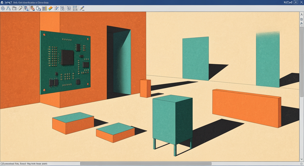304x166 pixels.
Task: Click the large black chip on circuit board
Action: [68, 57]
